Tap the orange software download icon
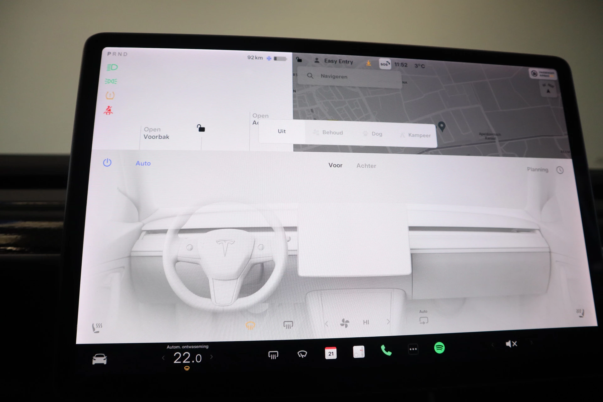The height and width of the screenshot is (402, 603). [x=368, y=63]
